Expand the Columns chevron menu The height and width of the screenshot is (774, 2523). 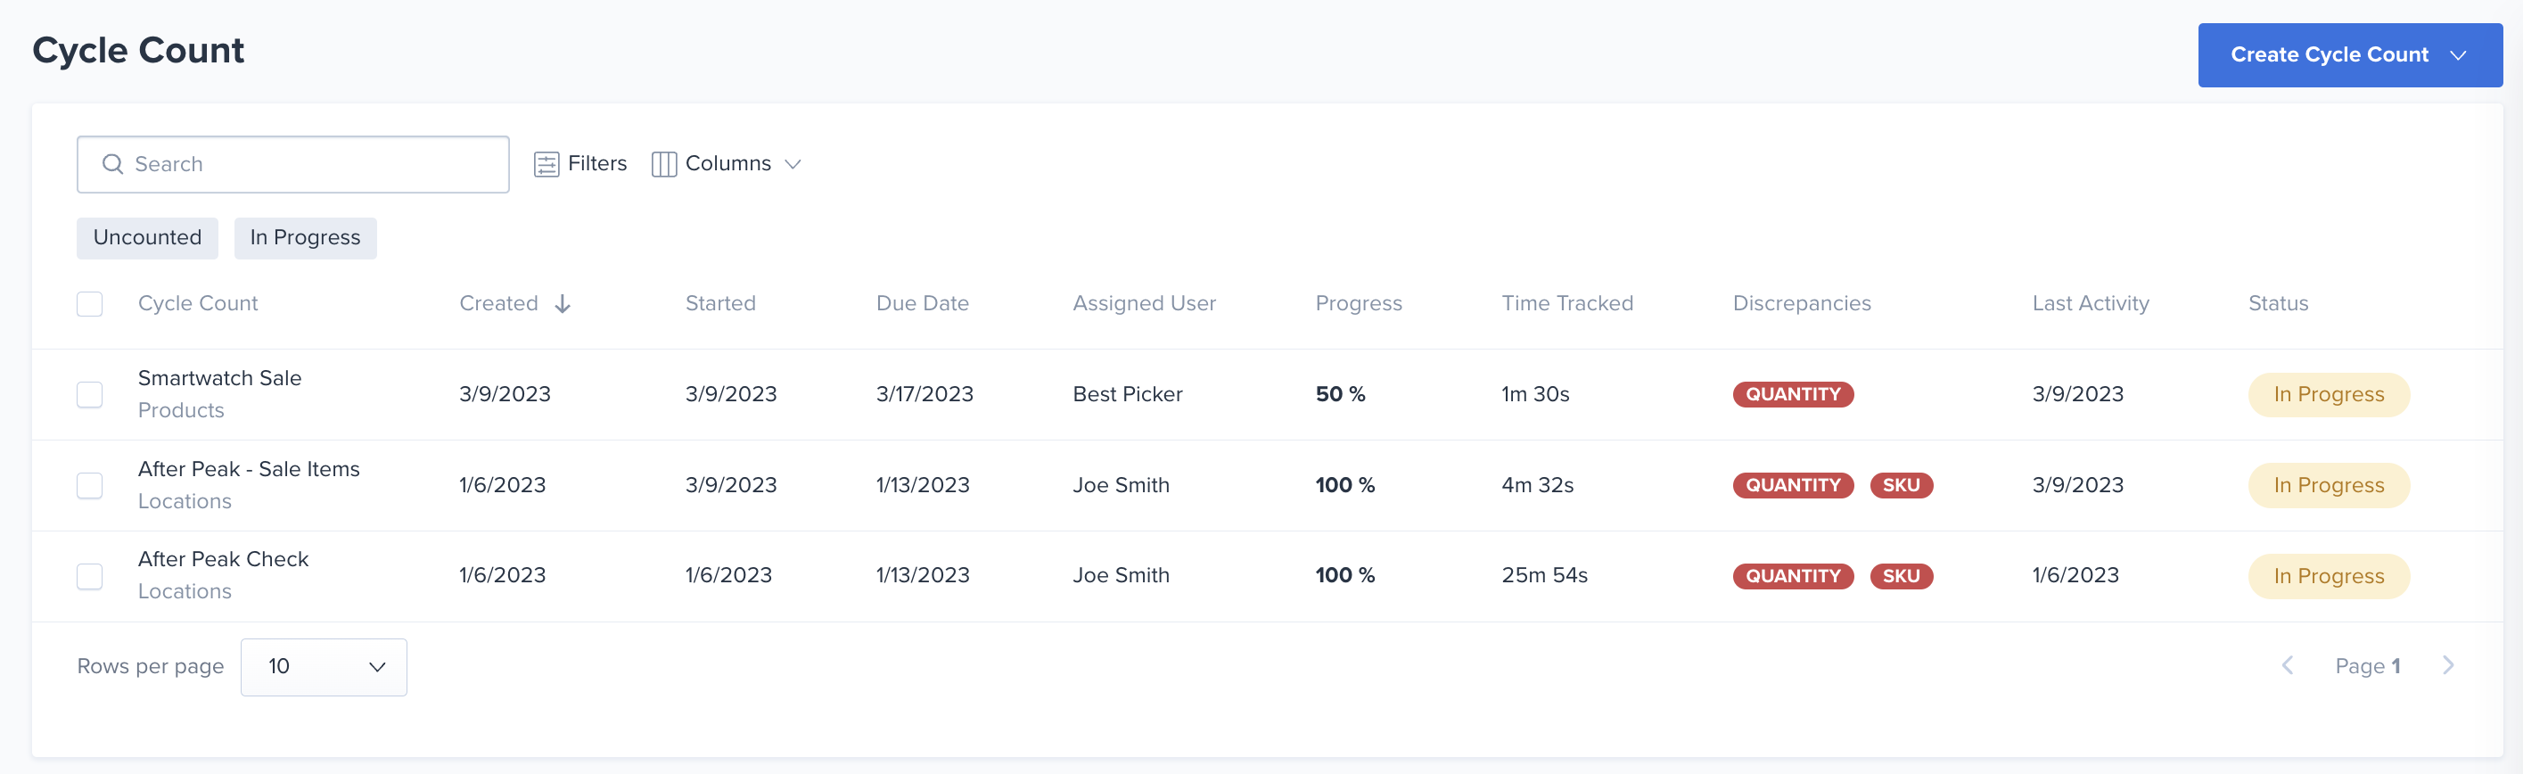[x=793, y=163]
